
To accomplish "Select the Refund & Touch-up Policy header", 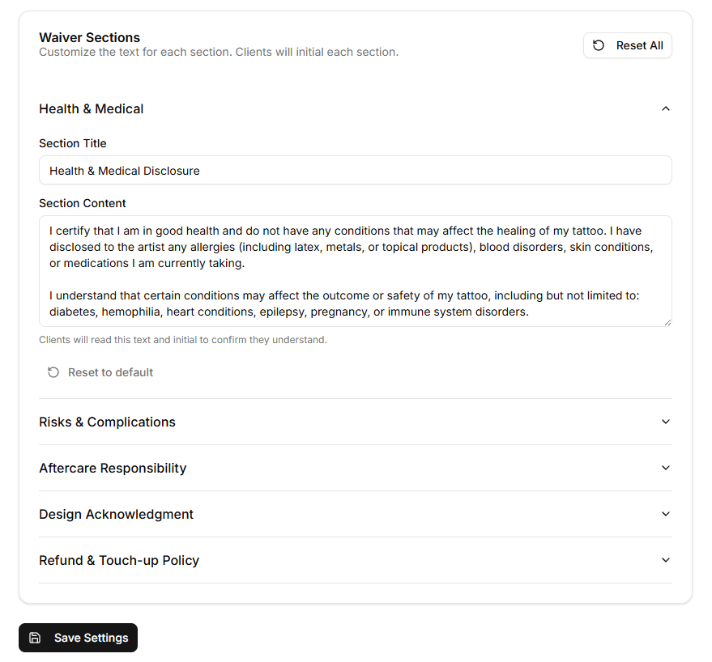I will tap(118, 560).
